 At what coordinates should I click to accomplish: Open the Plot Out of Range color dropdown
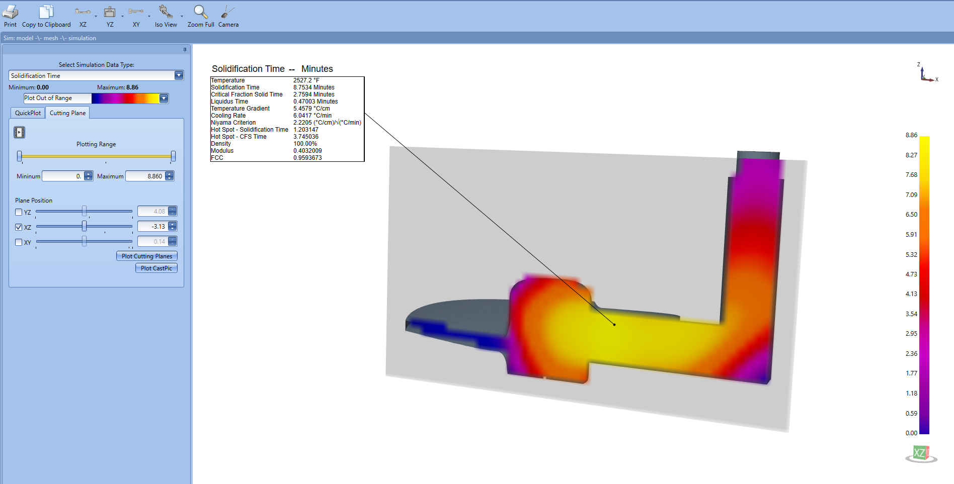164,99
